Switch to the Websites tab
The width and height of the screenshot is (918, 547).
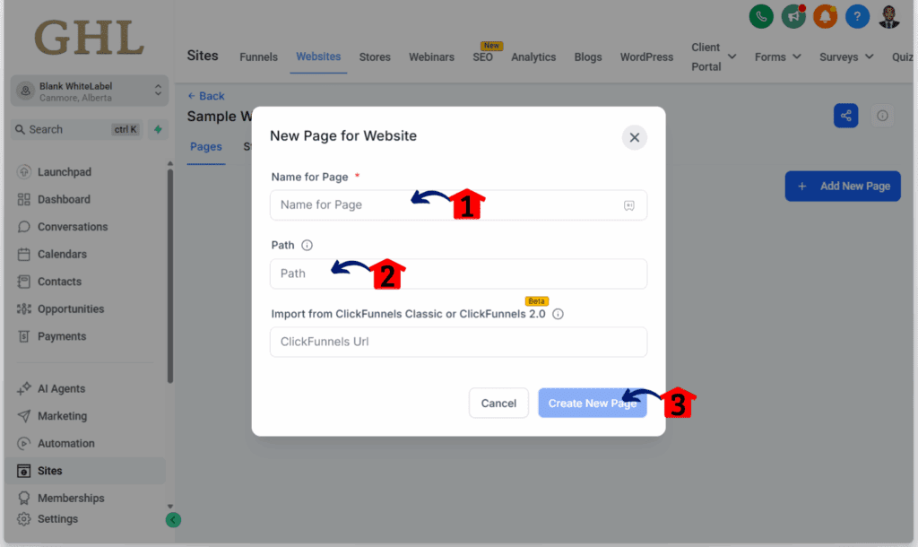point(318,56)
